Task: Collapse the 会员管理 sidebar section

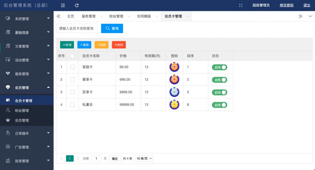Action: [x=27, y=87]
